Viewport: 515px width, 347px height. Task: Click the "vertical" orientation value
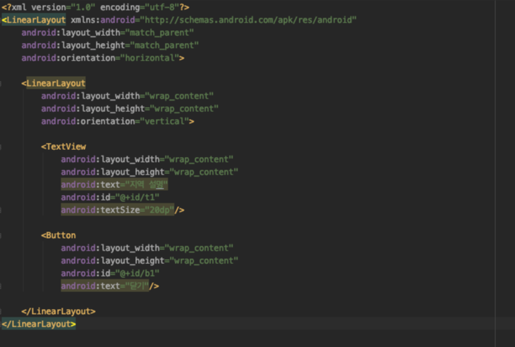164,122
